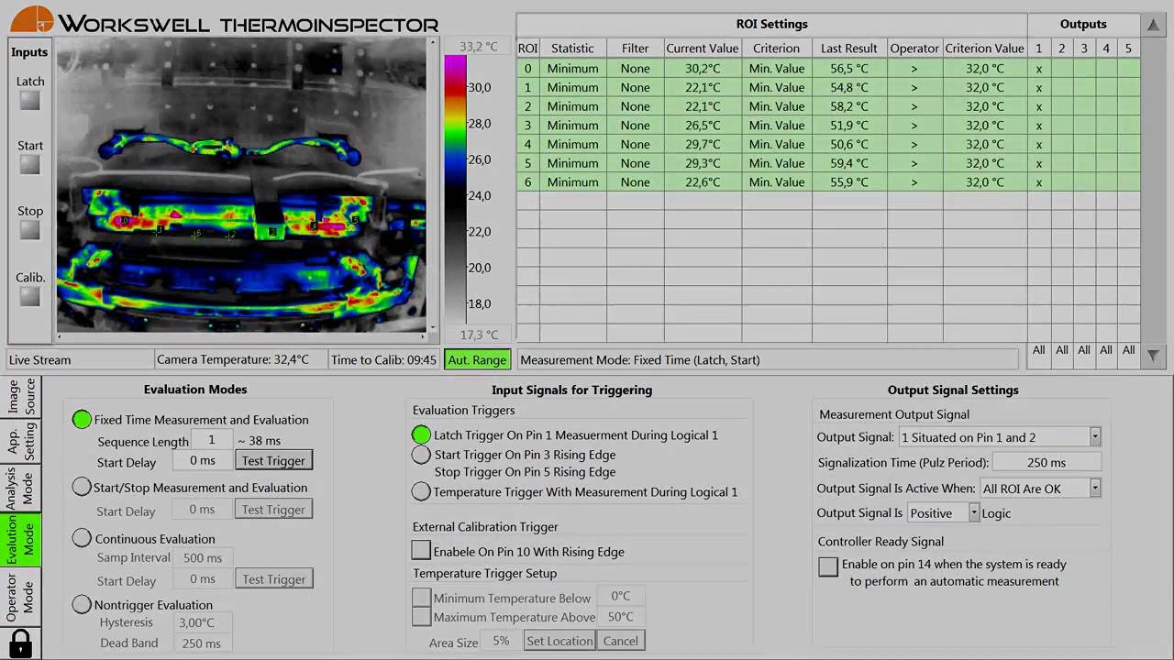Click the ROI table scroll-down arrow

[x=1153, y=355]
